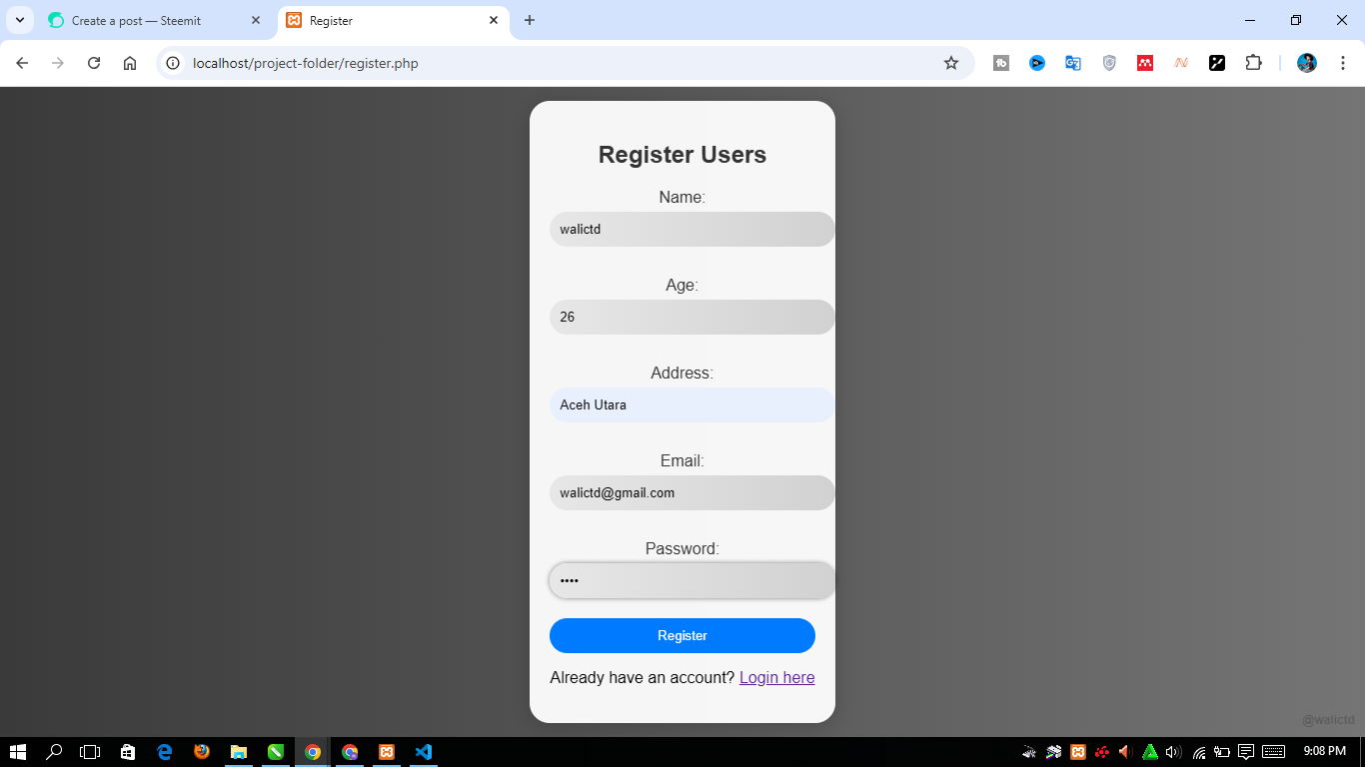Click the Email input field

pyautogui.click(x=691, y=492)
